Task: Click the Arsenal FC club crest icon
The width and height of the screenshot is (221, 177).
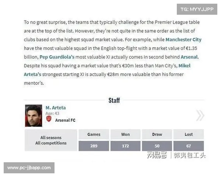Action: 49,119
